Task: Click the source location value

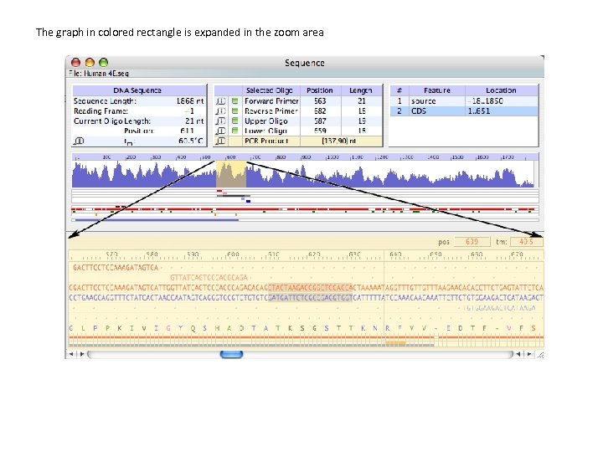Action: click(x=485, y=101)
